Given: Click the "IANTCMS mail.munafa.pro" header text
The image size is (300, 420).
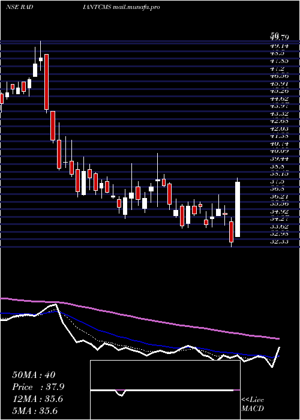Looking at the screenshot, I should coord(121,7).
